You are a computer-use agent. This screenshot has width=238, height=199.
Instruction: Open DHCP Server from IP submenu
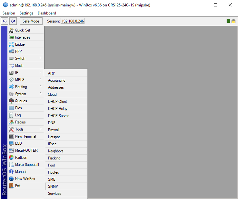(66, 116)
